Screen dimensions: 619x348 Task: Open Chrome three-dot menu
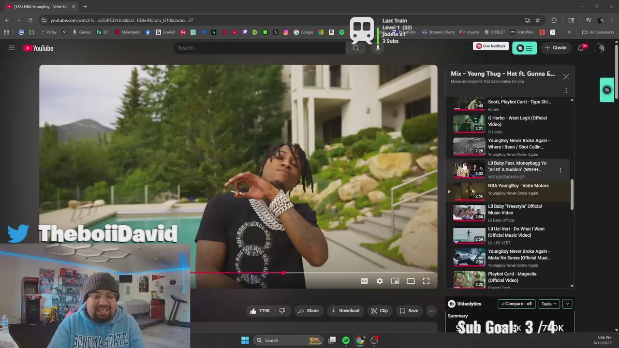pos(612,20)
